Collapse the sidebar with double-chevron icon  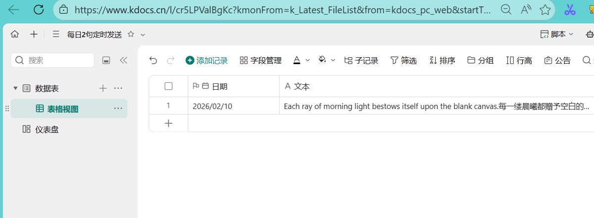click(123, 60)
